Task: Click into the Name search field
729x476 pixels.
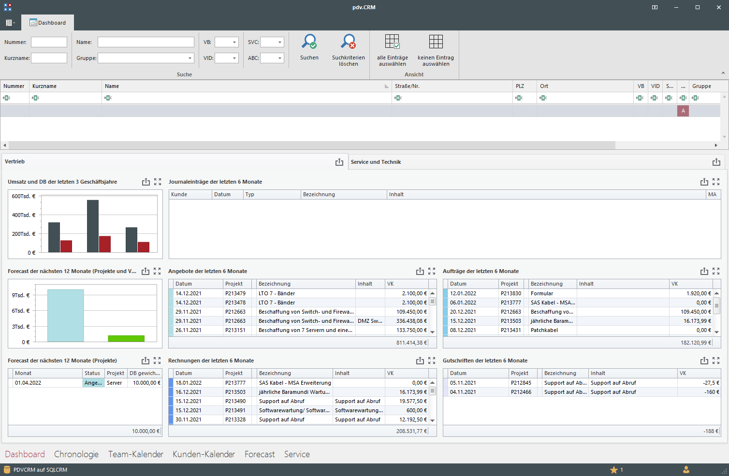Action: tap(146, 43)
